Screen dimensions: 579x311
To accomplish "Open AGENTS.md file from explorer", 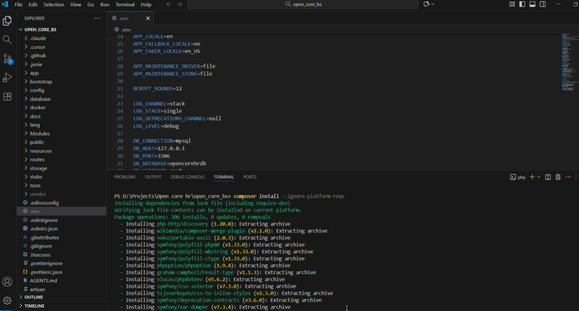I will pos(43,281).
